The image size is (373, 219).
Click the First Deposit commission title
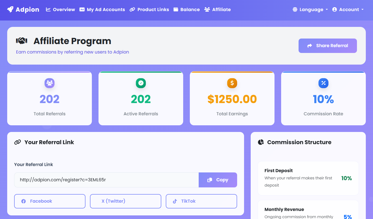pyautogui.click(x=279, y=170)
